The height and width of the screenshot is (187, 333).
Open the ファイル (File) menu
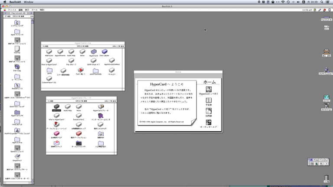pos(12,10)
